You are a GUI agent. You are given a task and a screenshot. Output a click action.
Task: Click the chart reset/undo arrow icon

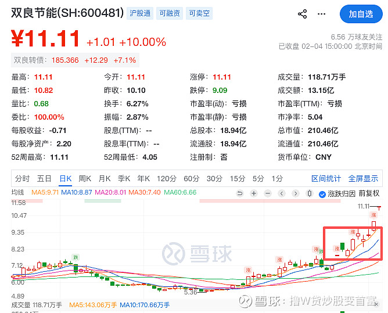239,193
